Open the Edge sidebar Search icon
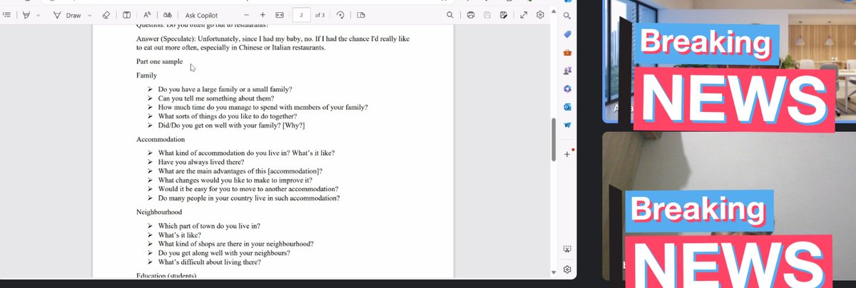856x288 pixels. pyautogui.click(x=567, y=16)
